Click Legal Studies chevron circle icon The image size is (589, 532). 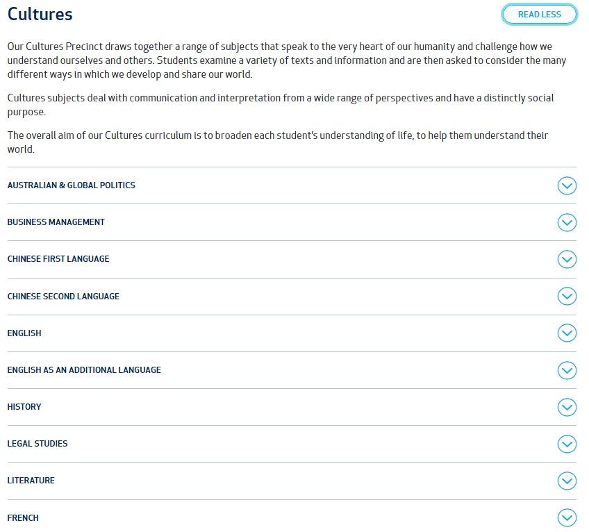pos(567,444)
